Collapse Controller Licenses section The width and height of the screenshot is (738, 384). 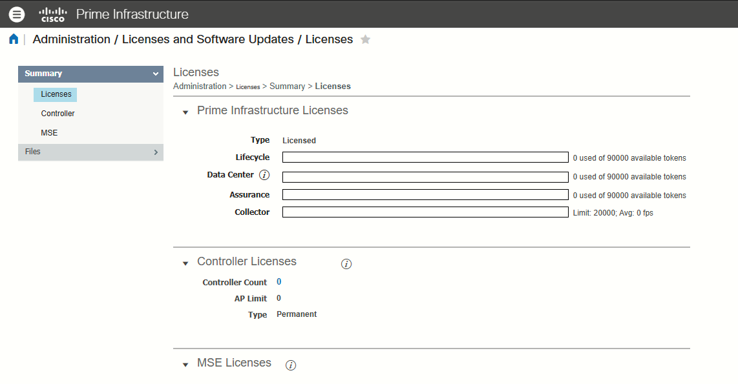coord(185,263)
